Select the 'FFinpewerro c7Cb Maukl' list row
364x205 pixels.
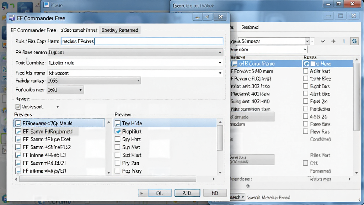[x=59, y=123]
